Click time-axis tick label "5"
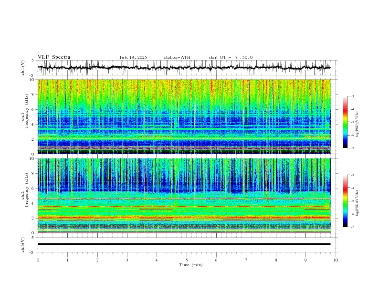Image resolution: width=378 pixels, height=292 pixels. pyautogui.click(x=187, y=260)
